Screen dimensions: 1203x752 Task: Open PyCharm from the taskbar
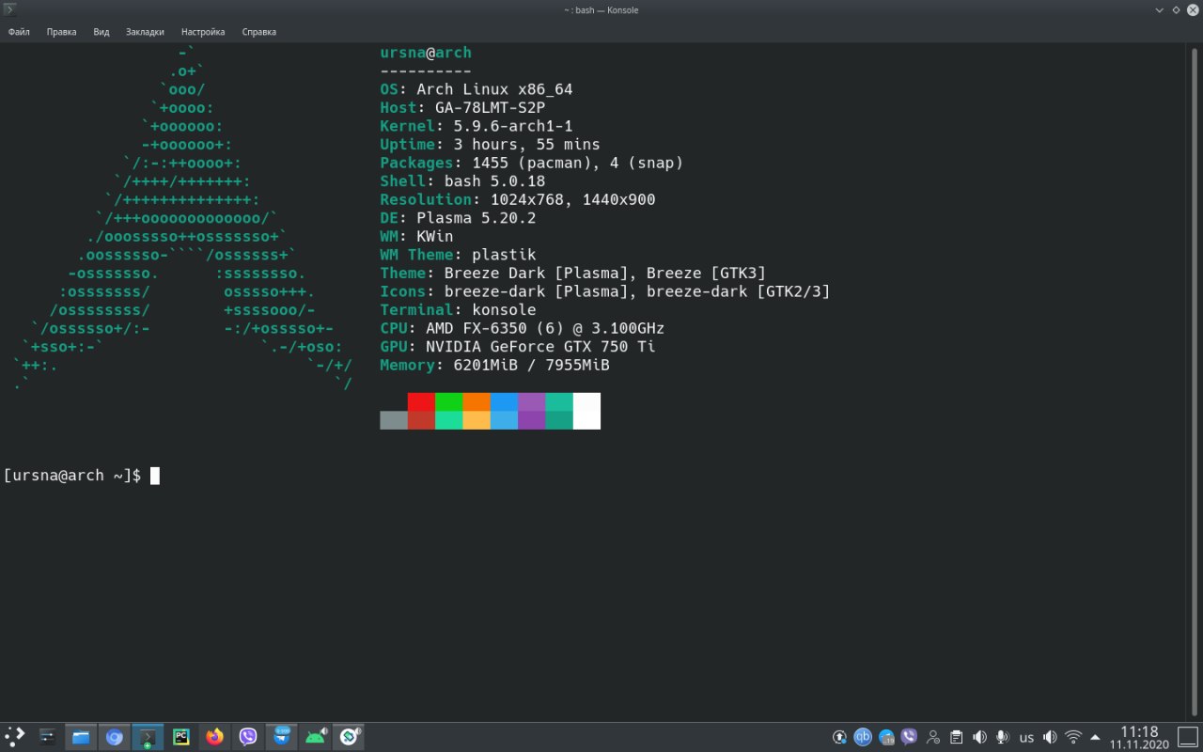point(181,737)
